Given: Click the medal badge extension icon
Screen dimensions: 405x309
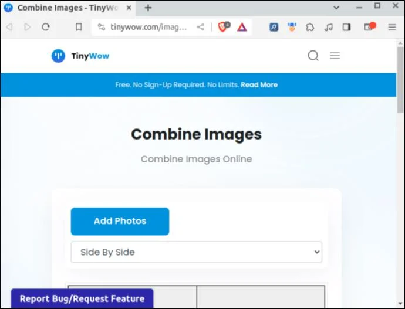Looking at the screenshot, I should click(292, 27).
